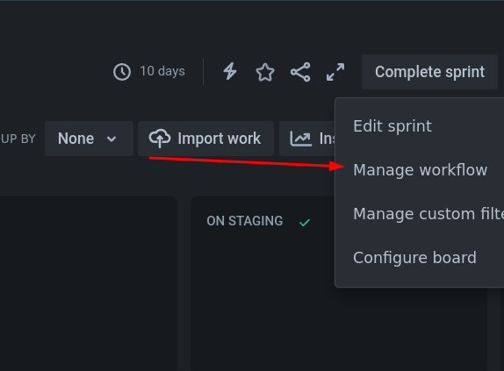504x371 pixels.
Task: Click the GROUP BY label text
Action: pyautogui.click(x=18, y=139)
